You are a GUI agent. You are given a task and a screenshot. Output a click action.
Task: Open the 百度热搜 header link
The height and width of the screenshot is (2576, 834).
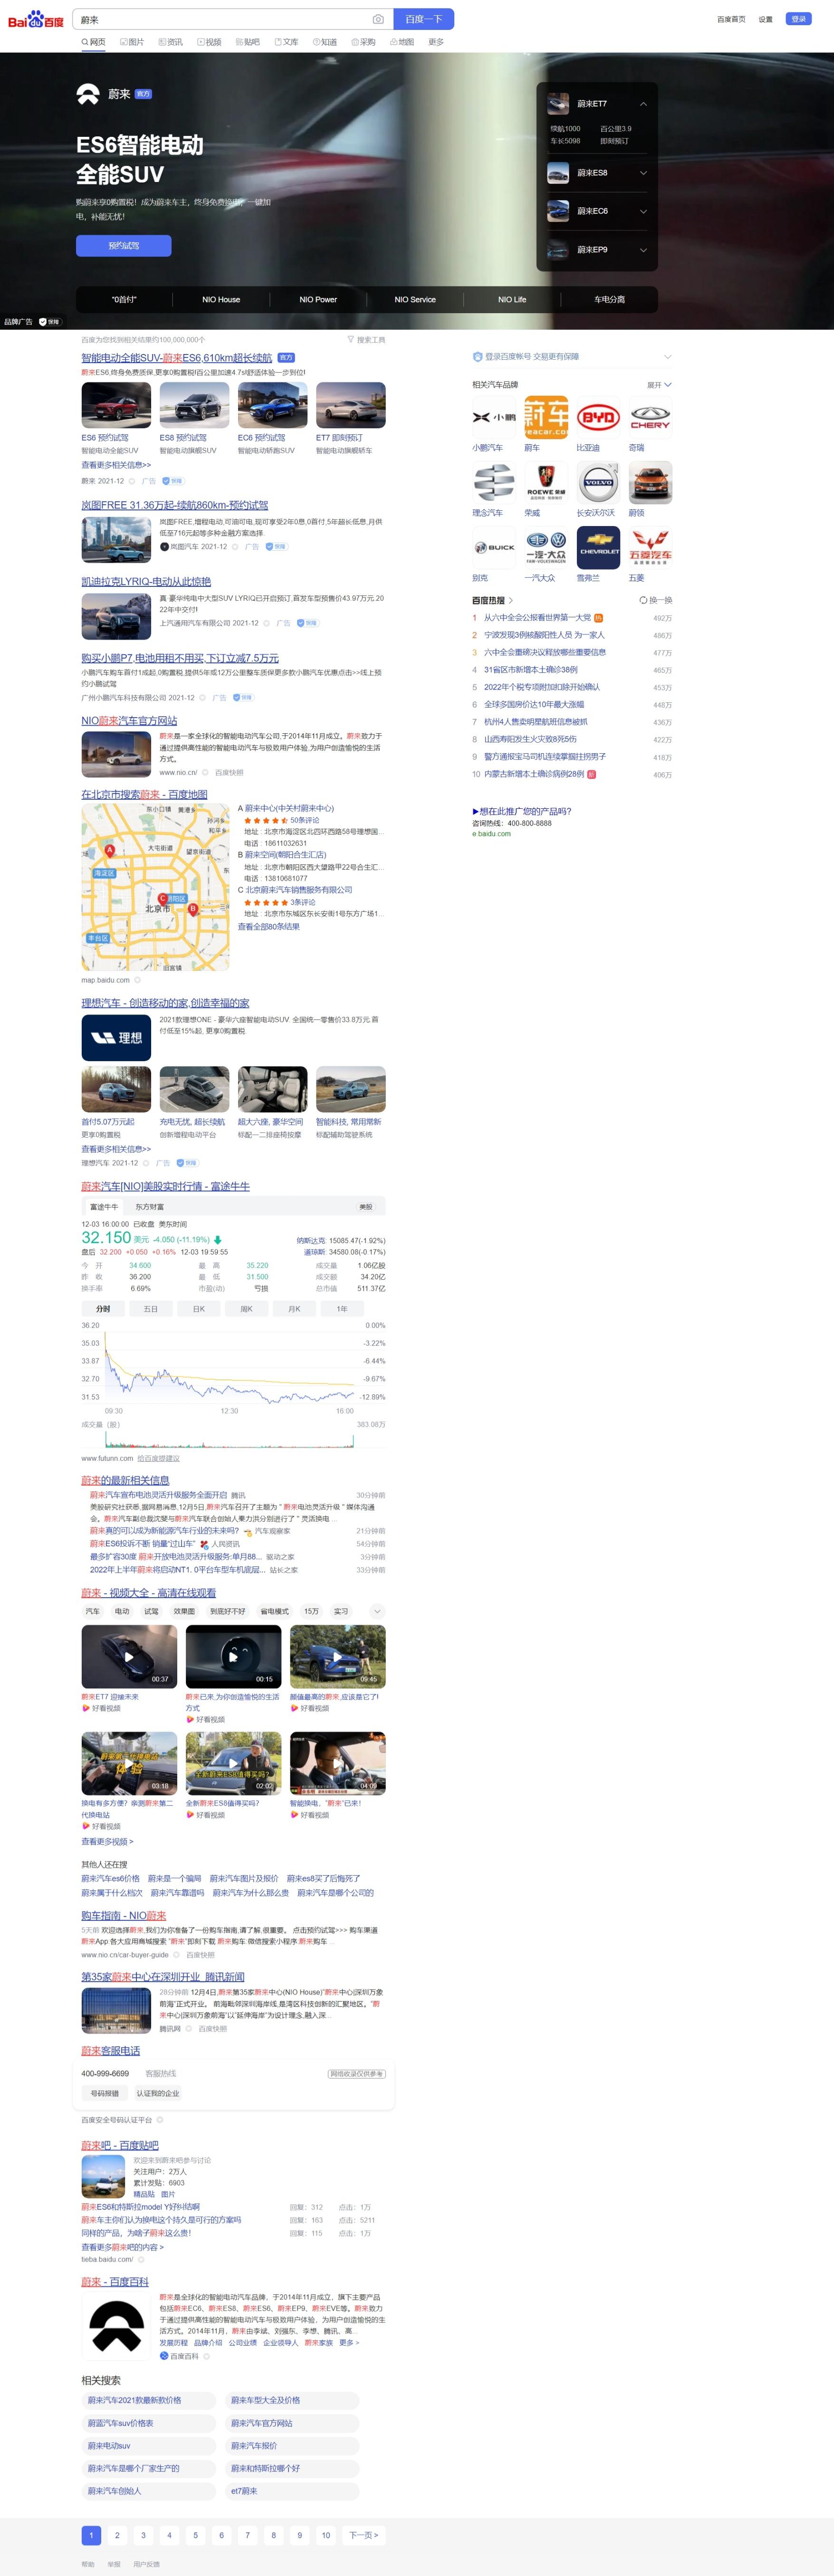click(492, 600)
